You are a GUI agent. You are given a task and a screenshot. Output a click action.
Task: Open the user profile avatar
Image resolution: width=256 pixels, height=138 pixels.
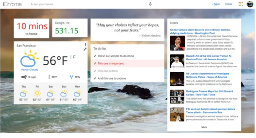tap(250, 4)
